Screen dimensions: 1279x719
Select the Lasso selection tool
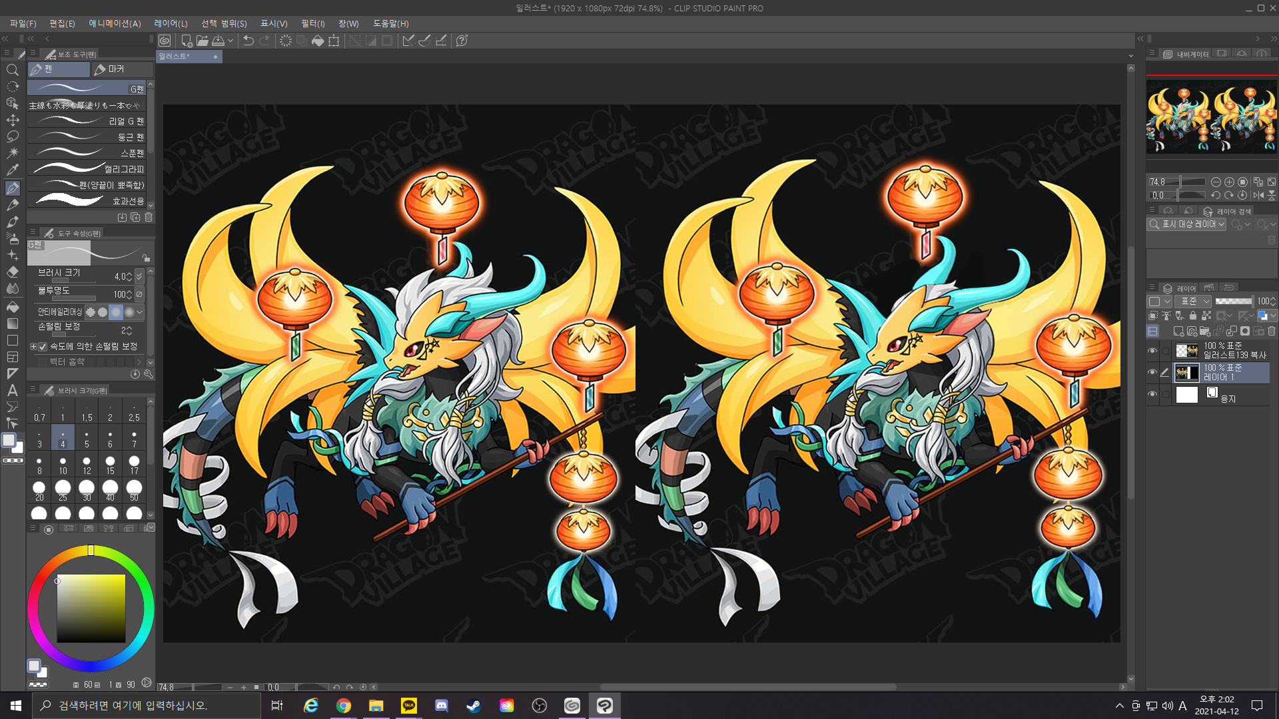pos(12,136)
